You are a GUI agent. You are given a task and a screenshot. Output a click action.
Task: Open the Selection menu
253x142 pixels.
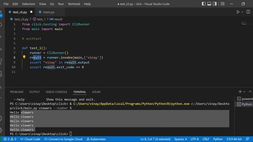[x=28, y=4]
